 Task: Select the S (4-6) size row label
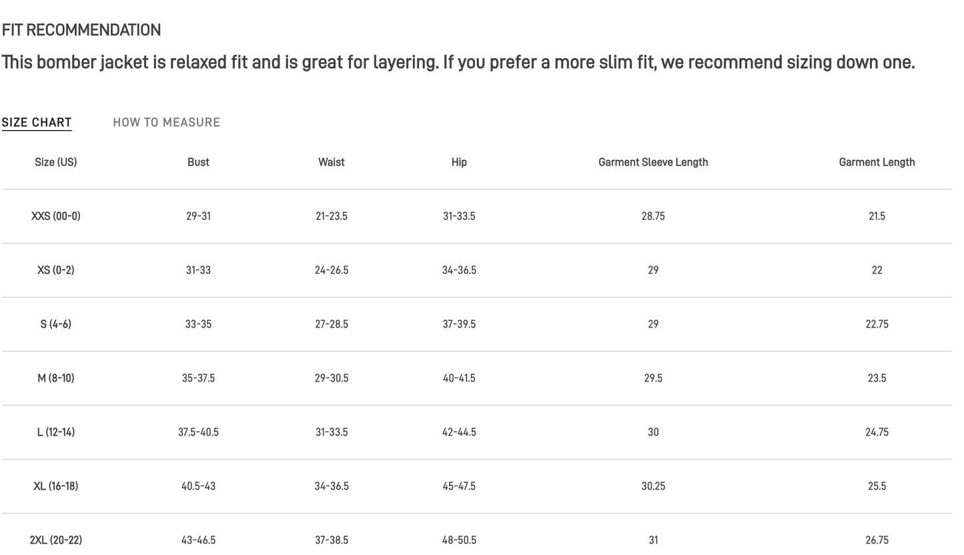(56, 324)
